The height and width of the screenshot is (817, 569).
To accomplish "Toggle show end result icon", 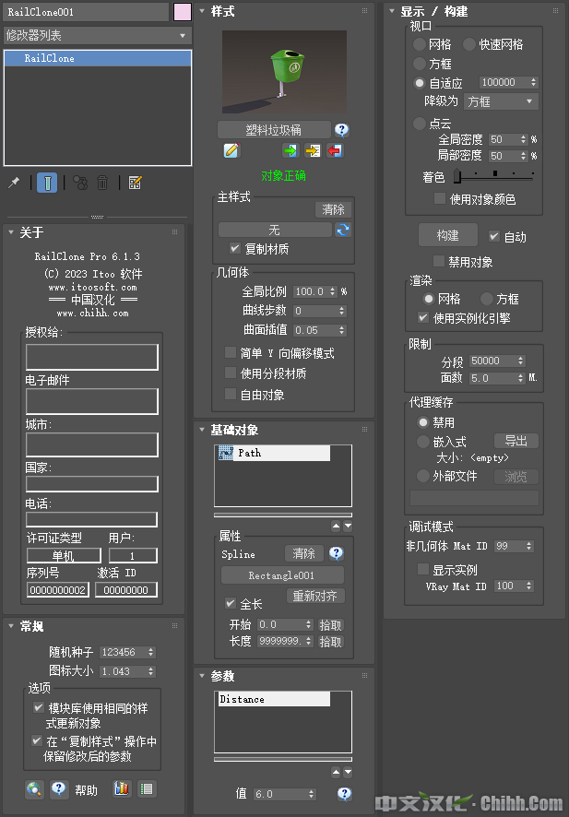I will [x=47, y=183].
